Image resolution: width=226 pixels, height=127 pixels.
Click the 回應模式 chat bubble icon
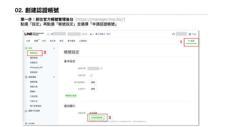pyautogui.click(x=96, y=34)
